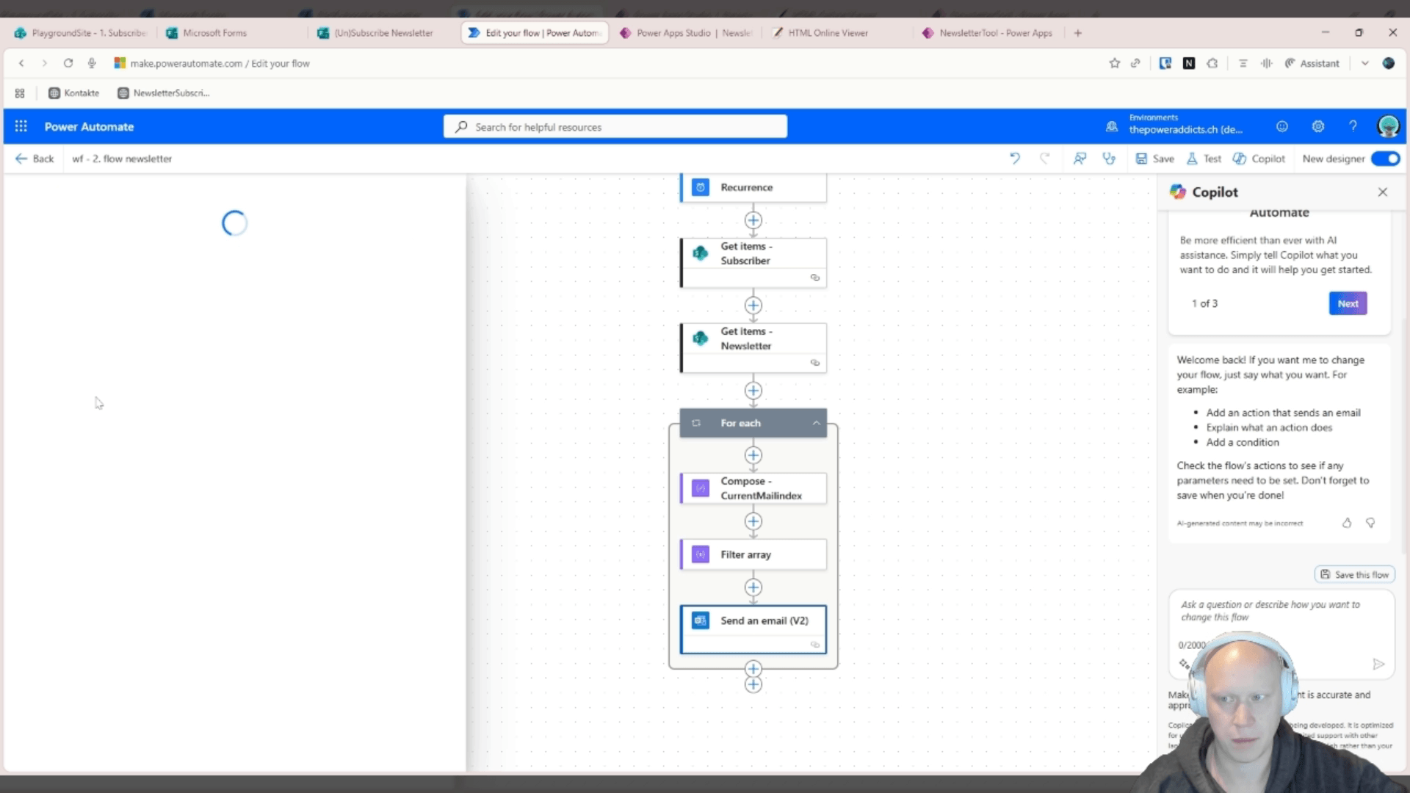This screenshot has height=793, width=1410.
Task: Give thumbs up to Copilot response
Action: click(1347, 523)
